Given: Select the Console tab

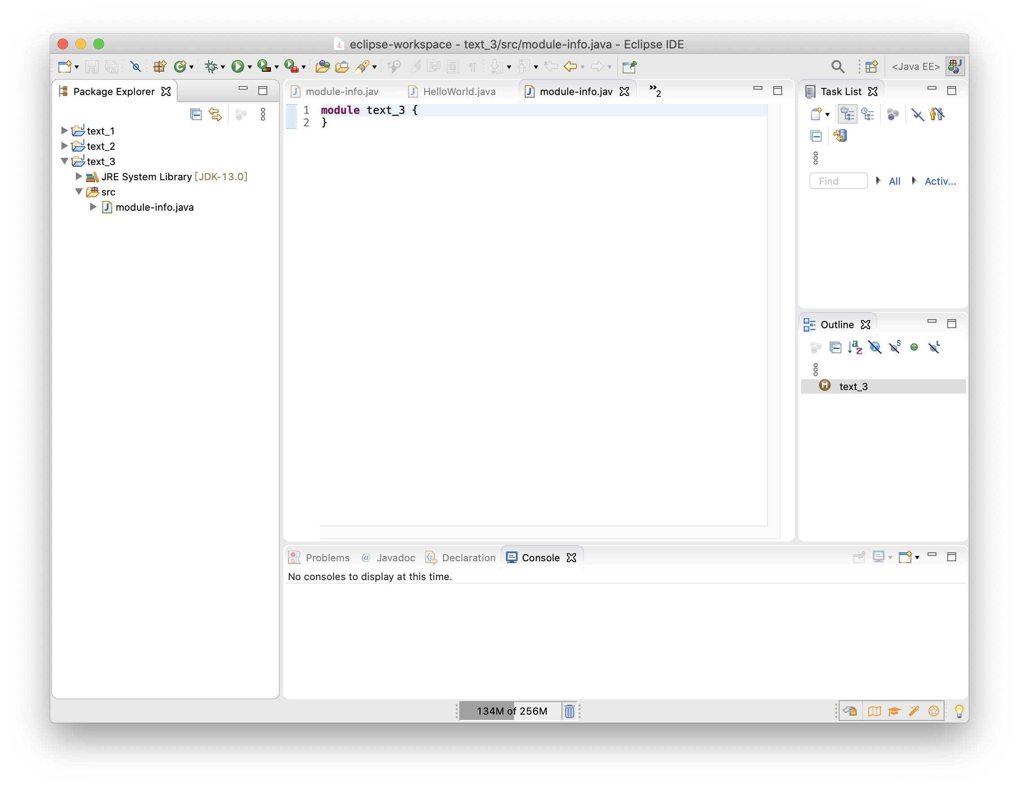Looking at the screenshot, I should tap(540, 558).
